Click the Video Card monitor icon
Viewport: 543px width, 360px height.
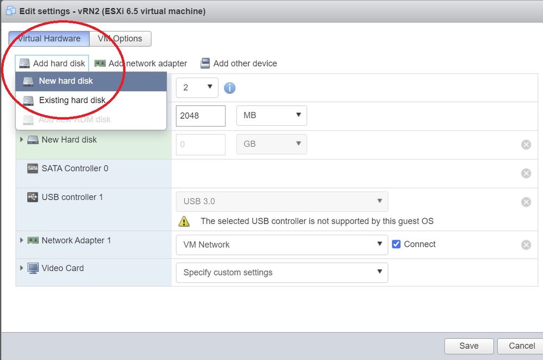[33, 268]
